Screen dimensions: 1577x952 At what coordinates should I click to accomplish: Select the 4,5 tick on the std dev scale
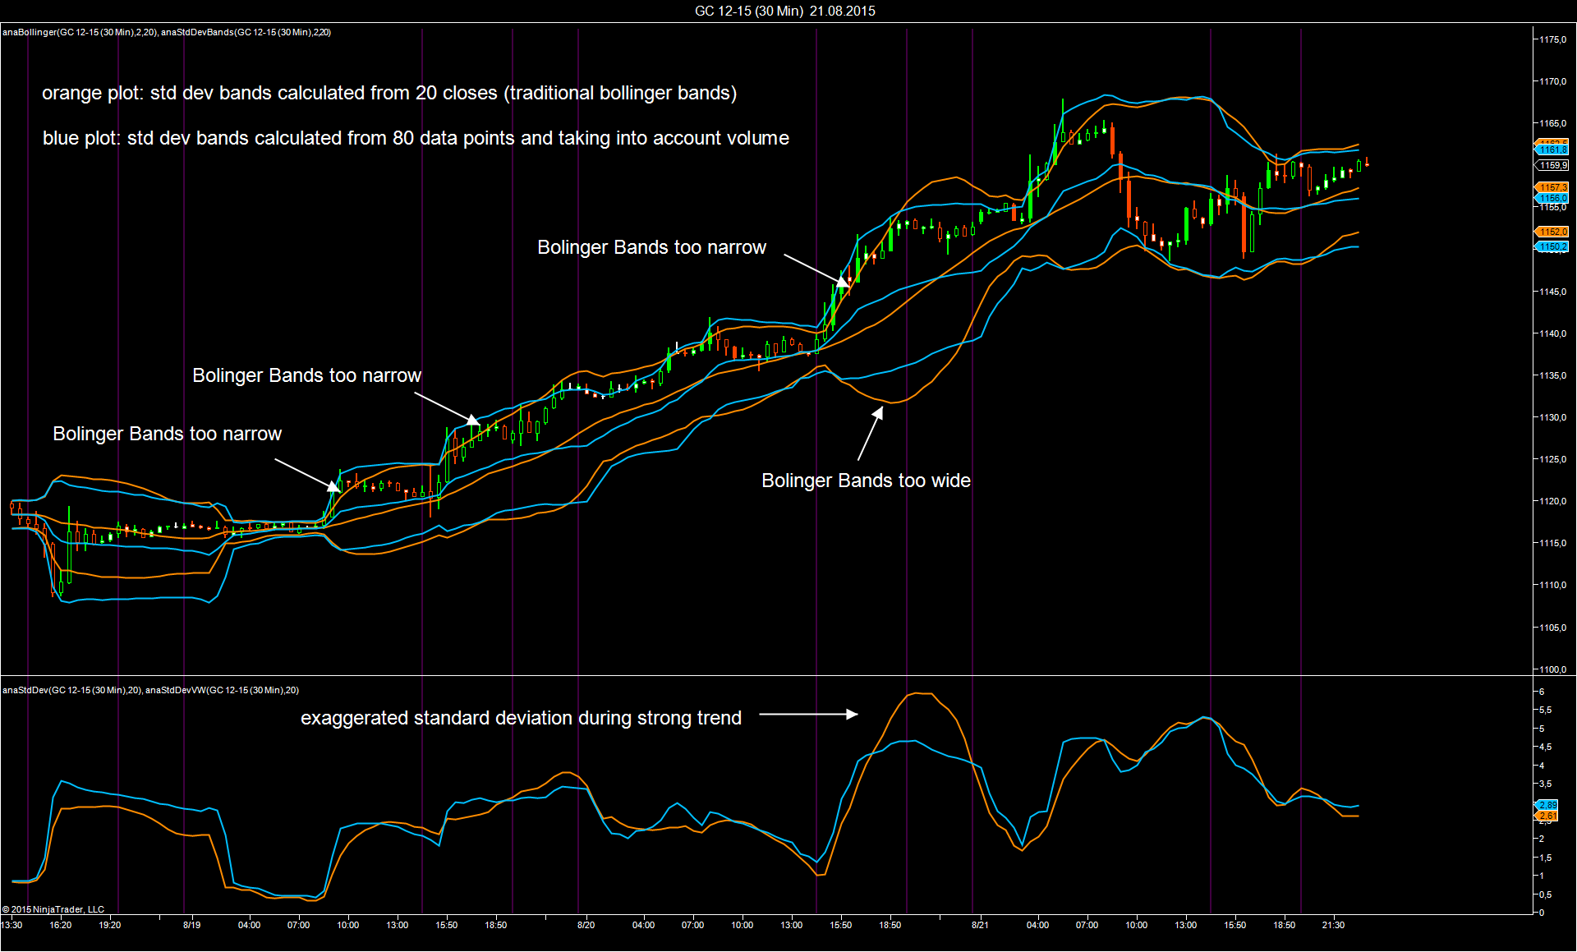click(1545, 747)
